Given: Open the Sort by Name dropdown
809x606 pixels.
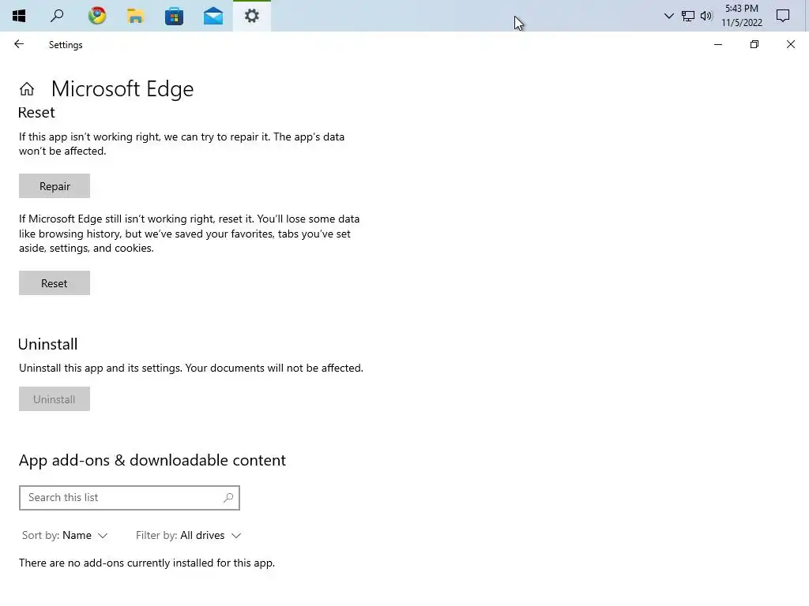Looking at the screenshot, I should pyautogui.click(x=65, y=536).
